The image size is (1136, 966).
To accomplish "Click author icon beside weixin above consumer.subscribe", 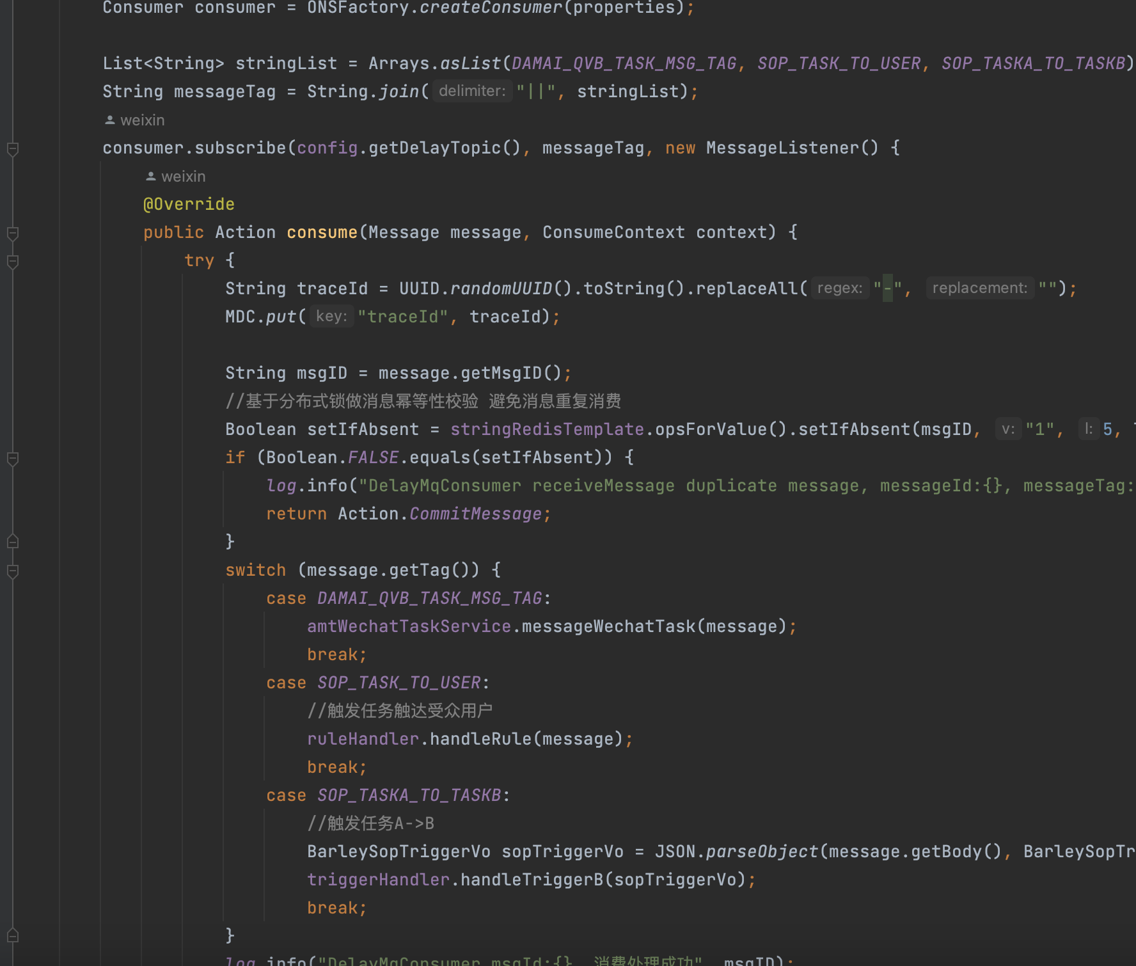I will click(x=110, y=120).
